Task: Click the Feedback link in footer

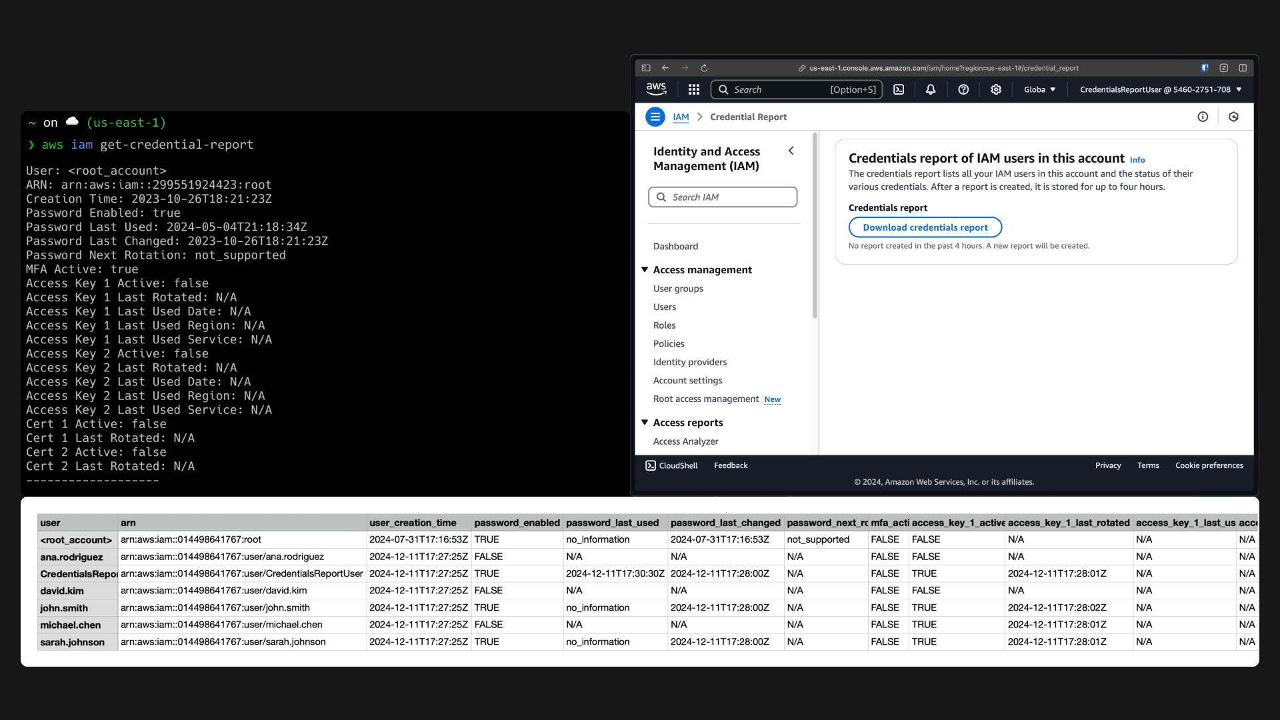Action: click(731, 465)
